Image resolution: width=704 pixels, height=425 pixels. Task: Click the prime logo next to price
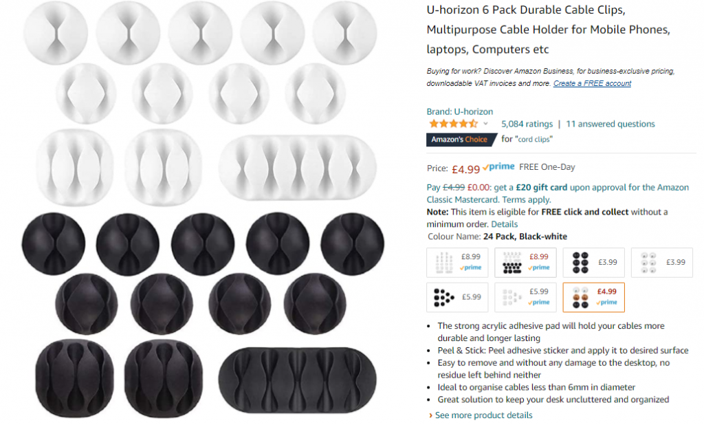pos(499,167)
